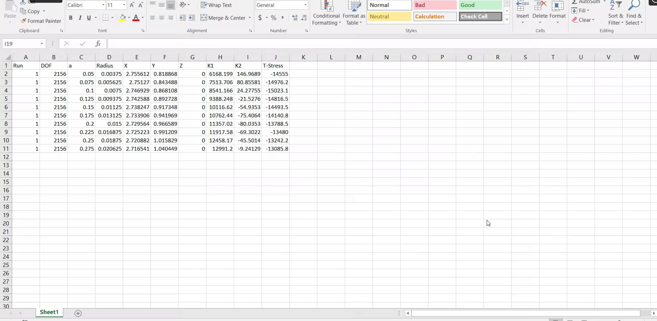Apply the Percent number format
Image resolution: width=657 pixels, height=321 pixels.
point(274,18)
